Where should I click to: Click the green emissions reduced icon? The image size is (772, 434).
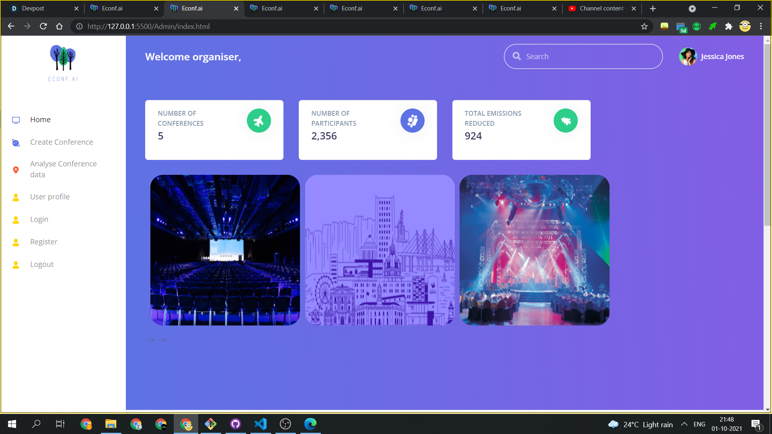tap(565, 121)
